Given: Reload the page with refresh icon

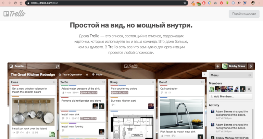Looking at the screenshot, I should pyautogui.click(x=15, y=3).
